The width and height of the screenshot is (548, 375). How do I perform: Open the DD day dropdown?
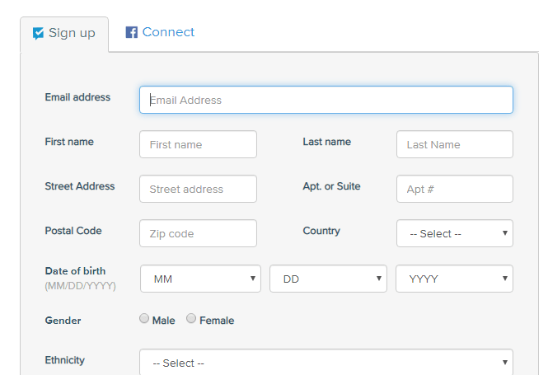coord(328,279)
